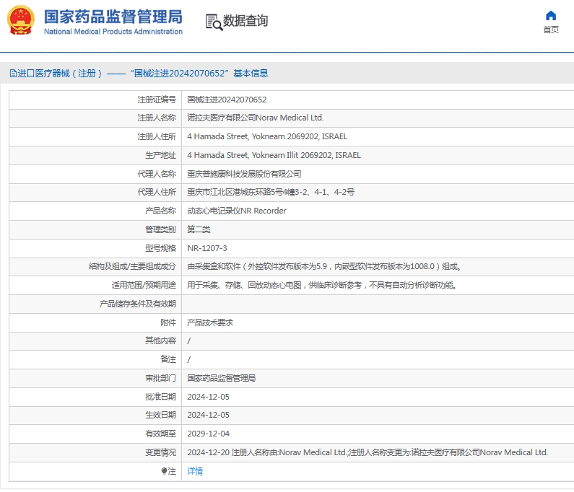The height and width of the screenshot is (492, 574).
Task: Click the 生产地址 label
Action: coord(160,155)
